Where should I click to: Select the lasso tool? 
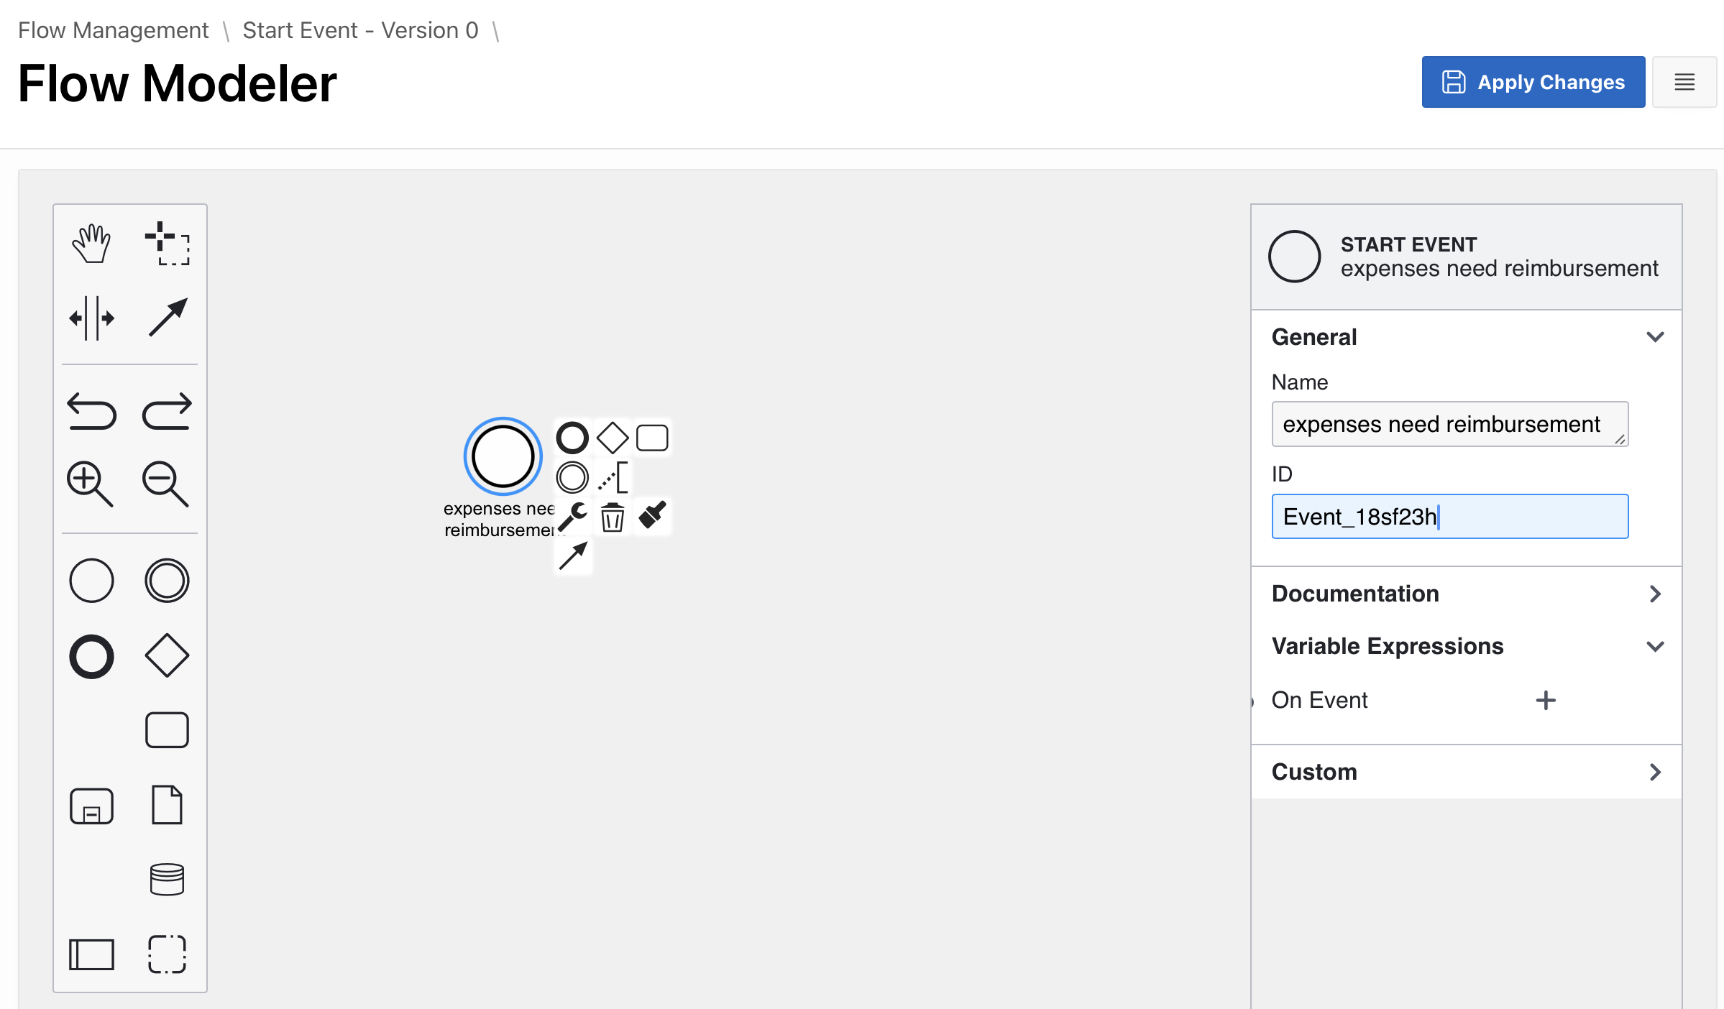(167, 244)
